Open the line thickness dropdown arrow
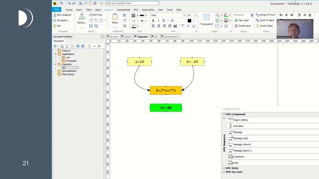319x179 pixels. (138, 15)
